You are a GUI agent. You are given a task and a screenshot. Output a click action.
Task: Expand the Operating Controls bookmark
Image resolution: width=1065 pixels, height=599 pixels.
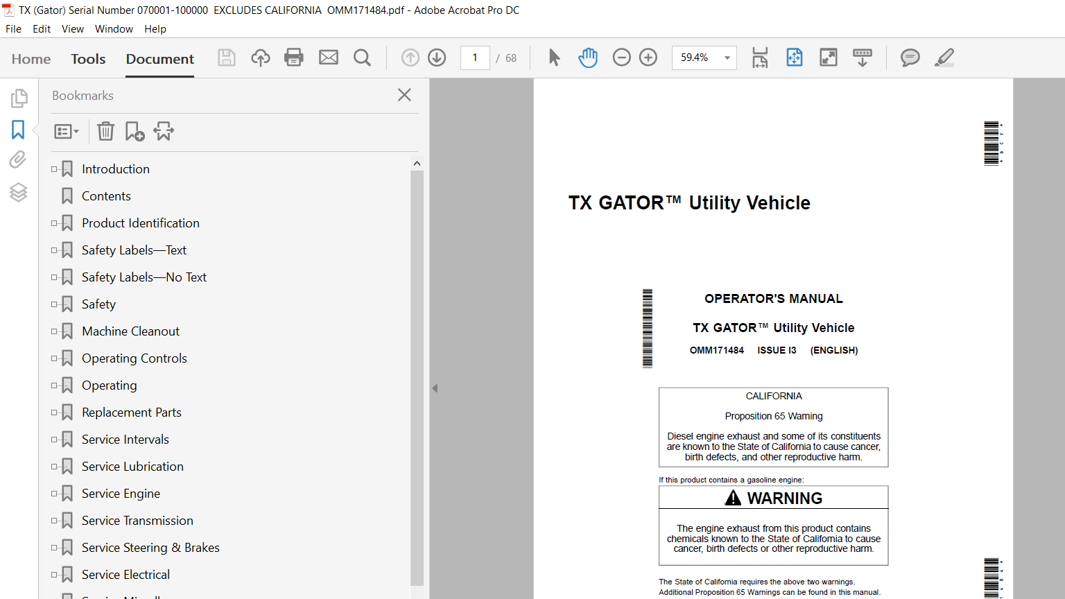54,358
